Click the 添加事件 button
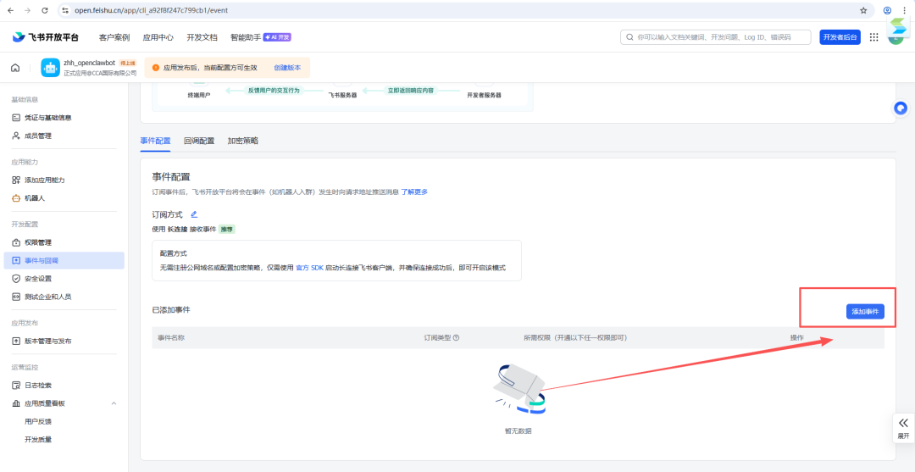 pos(865,312)
